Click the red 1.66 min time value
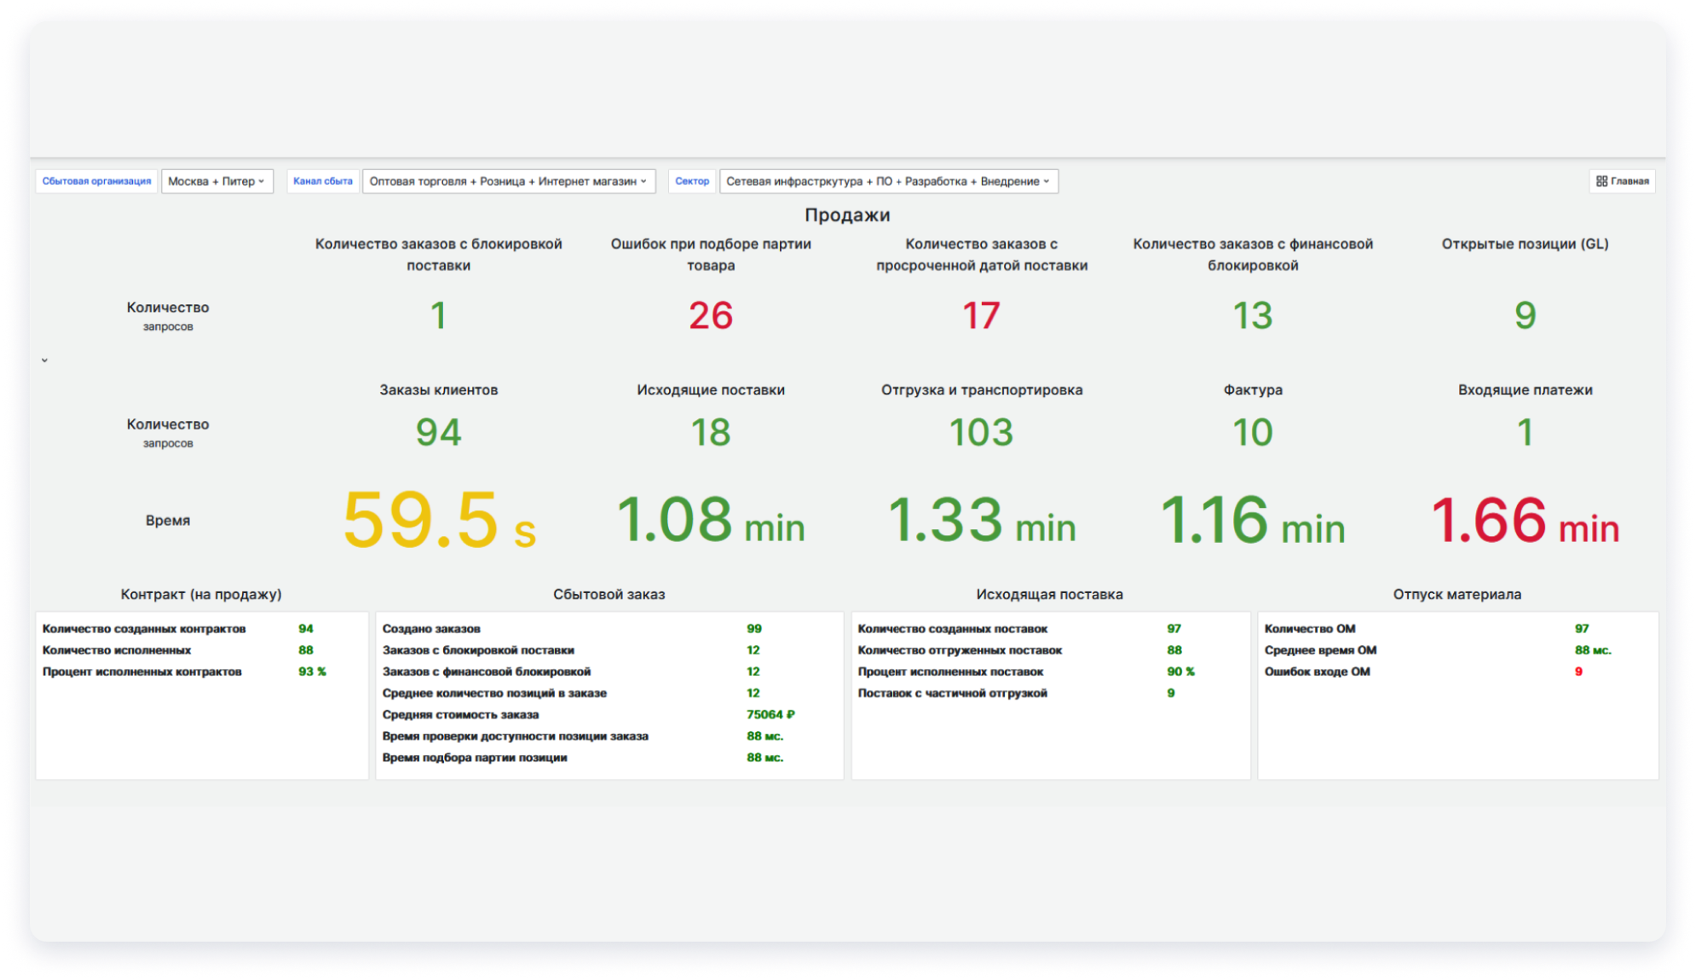 (x=1526, y=519)
